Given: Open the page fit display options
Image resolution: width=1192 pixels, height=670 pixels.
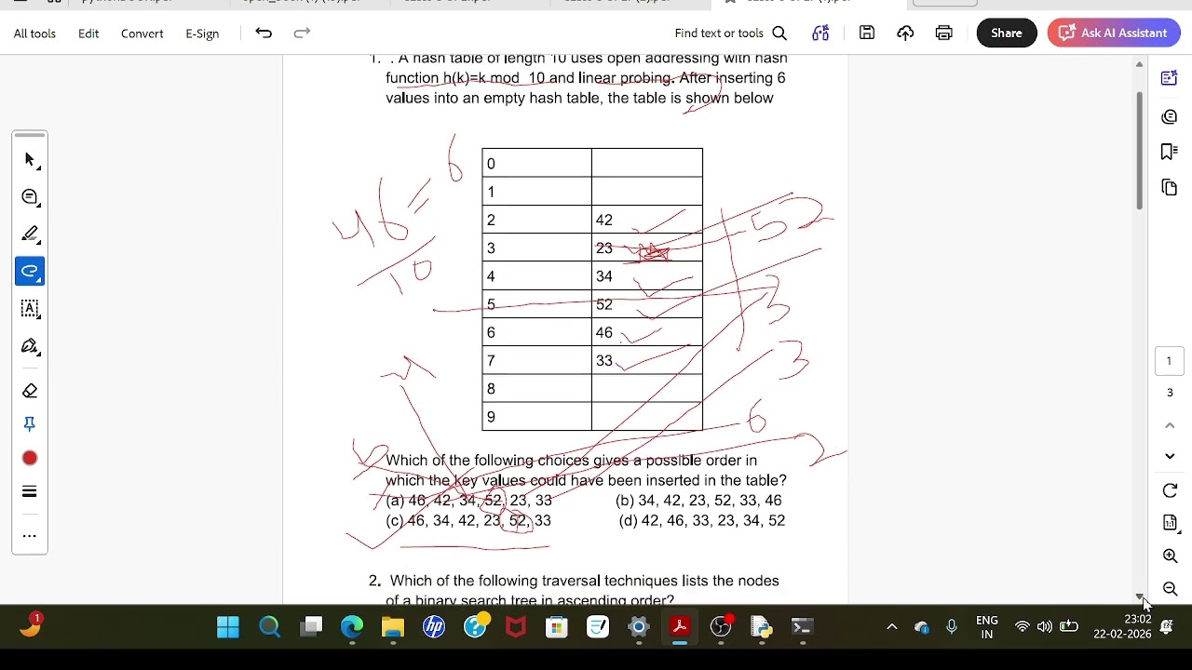Looking at the screenshot, I should pos(1171,524).
